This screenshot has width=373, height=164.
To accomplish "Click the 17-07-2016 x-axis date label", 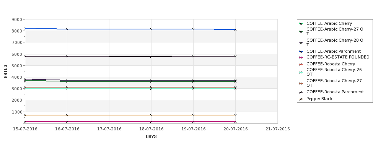I will coord(109,129).
